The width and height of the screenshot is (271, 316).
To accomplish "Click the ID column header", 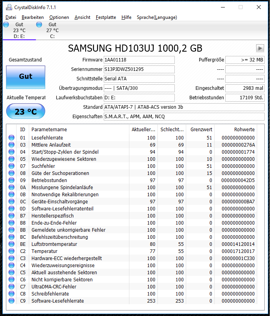I will click(22, 129).
